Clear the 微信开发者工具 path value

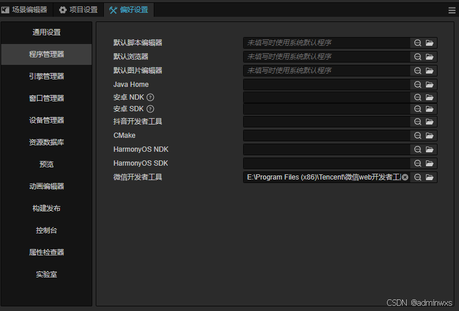(405, 177)
